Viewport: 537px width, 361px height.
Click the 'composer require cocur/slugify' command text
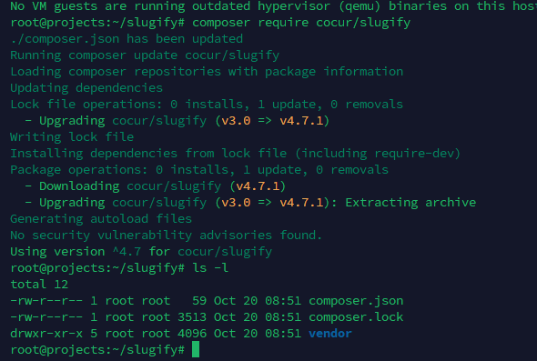(301, 23)
